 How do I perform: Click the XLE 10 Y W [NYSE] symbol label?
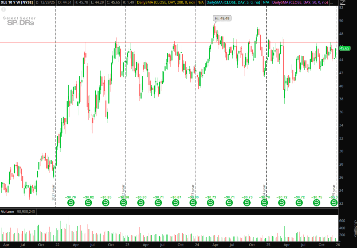pos(17,2)
